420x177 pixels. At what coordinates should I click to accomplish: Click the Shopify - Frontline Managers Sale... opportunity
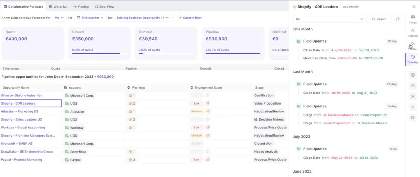point(28,136)
